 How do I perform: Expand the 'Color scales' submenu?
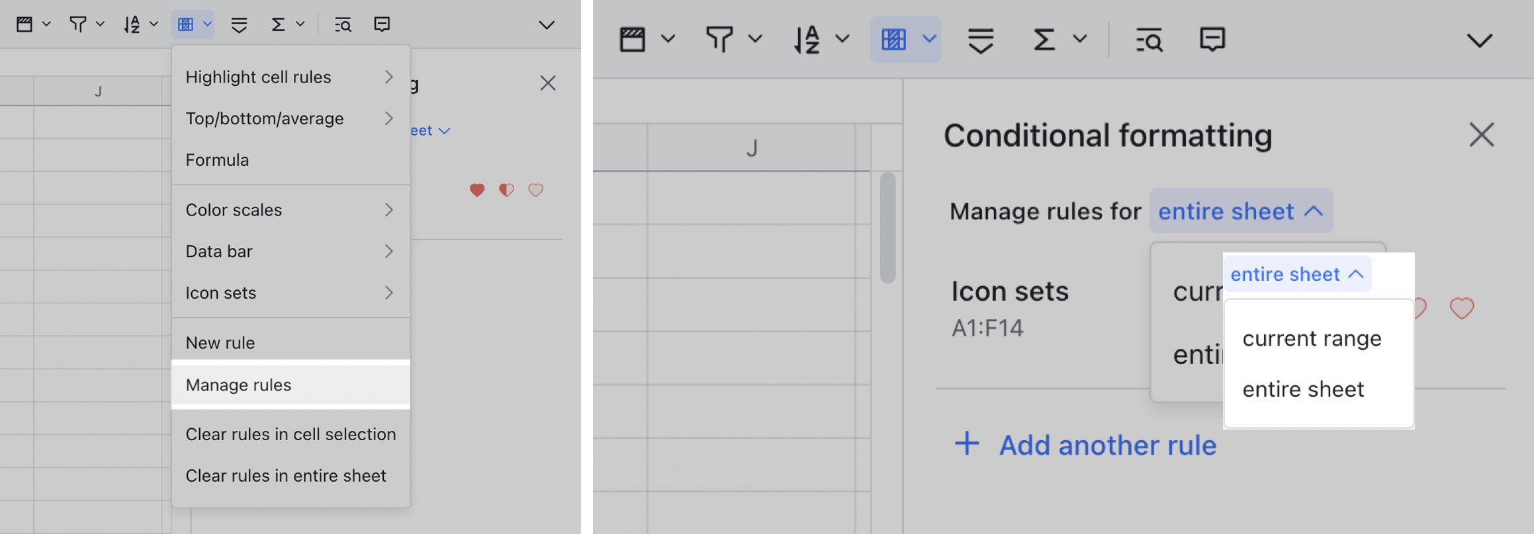[234, 210]
